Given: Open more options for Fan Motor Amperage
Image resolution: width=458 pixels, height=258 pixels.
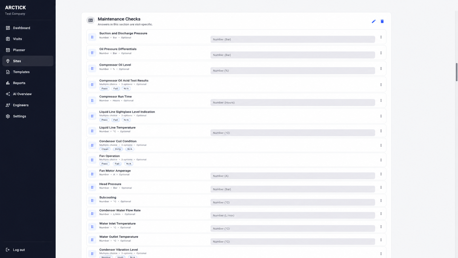Looking at the screenshot, I should point(381,174).
